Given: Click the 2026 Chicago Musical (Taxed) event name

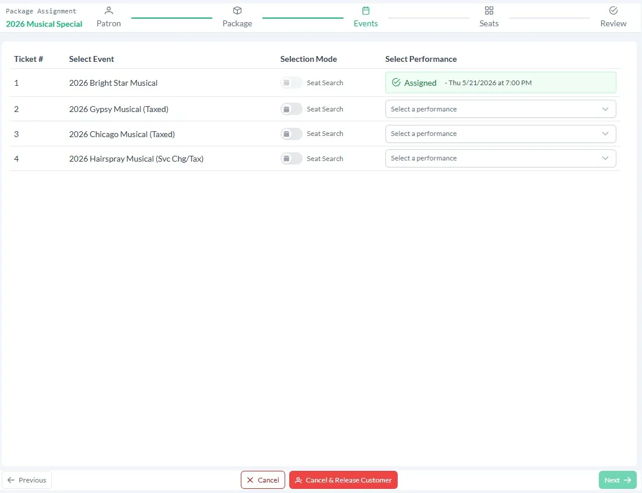Looking at the screenshot, I should click(122, 134).
